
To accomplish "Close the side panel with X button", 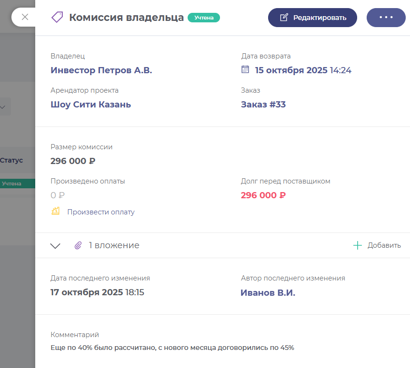I will pyautogui.click(x=25, y=17).
